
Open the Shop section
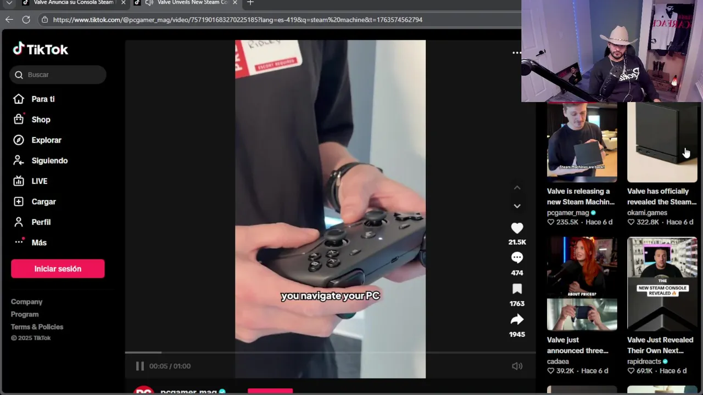coord(32,120)
